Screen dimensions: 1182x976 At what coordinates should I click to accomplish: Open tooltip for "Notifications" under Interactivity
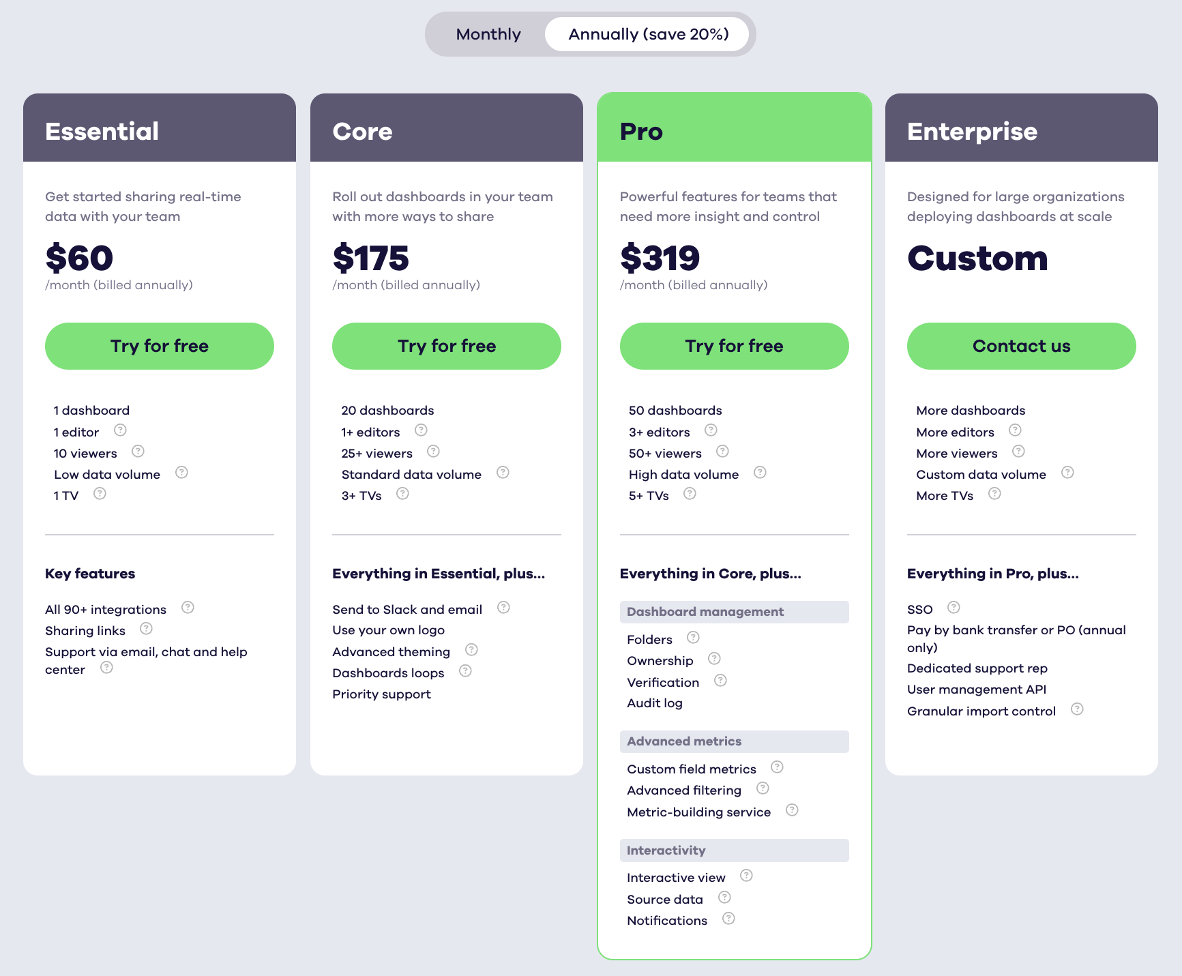click(x=728, y=919)
